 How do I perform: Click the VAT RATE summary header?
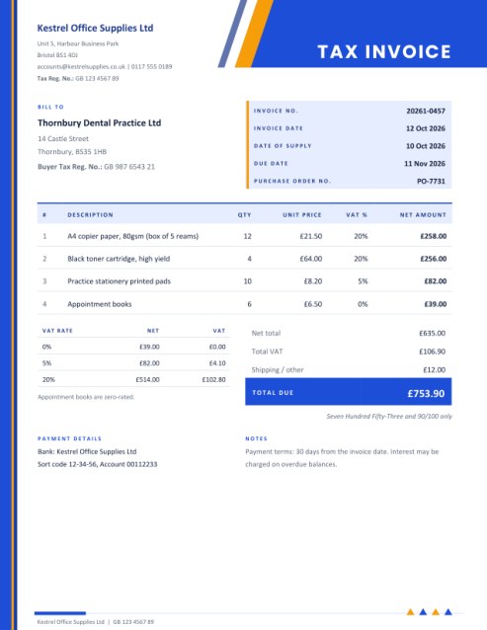57,331
